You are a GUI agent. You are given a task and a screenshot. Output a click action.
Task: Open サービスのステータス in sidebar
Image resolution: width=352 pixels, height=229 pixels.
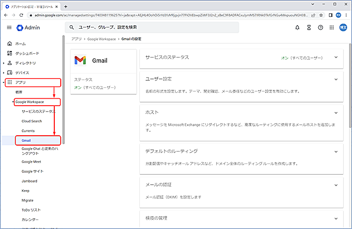click(x=38, y=112)
